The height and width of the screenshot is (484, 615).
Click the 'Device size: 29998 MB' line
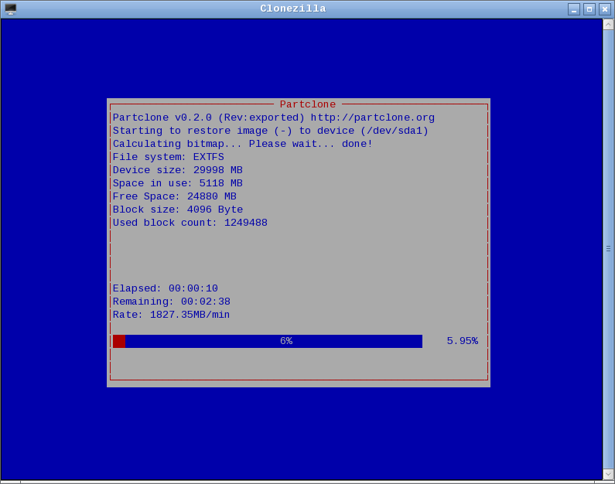[178, 170]
